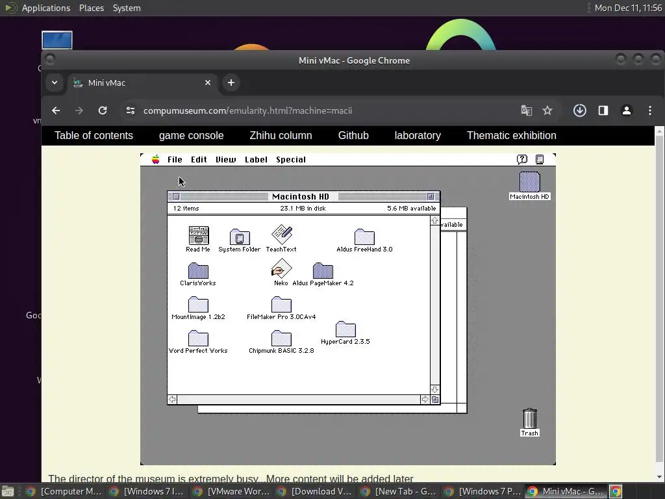Click the Macintosh HD window close box
The image size is (665, 499).
[x=176, y=196]
